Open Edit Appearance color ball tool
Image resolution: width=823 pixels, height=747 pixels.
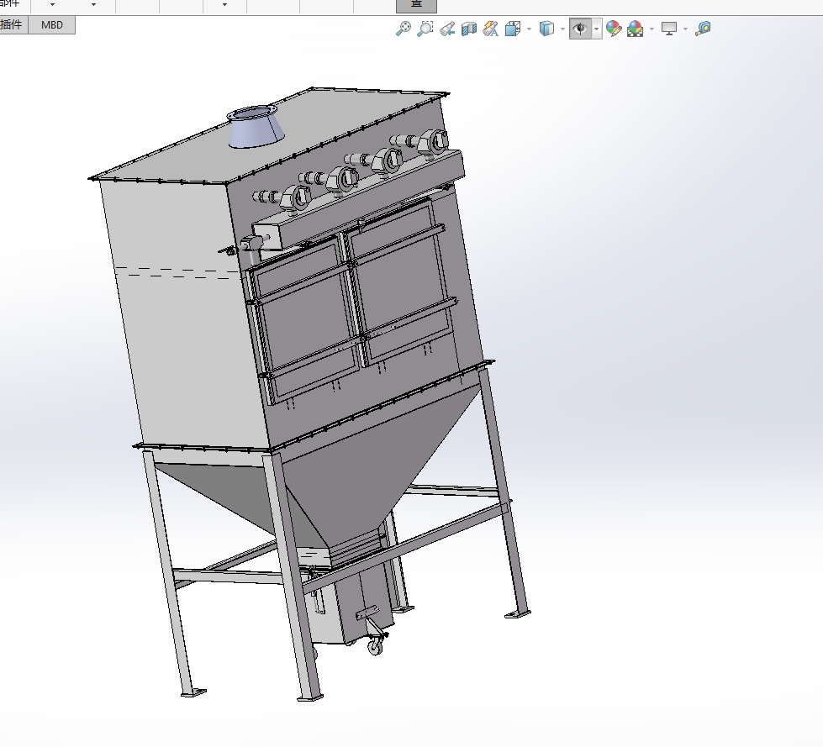click(614, 29)
